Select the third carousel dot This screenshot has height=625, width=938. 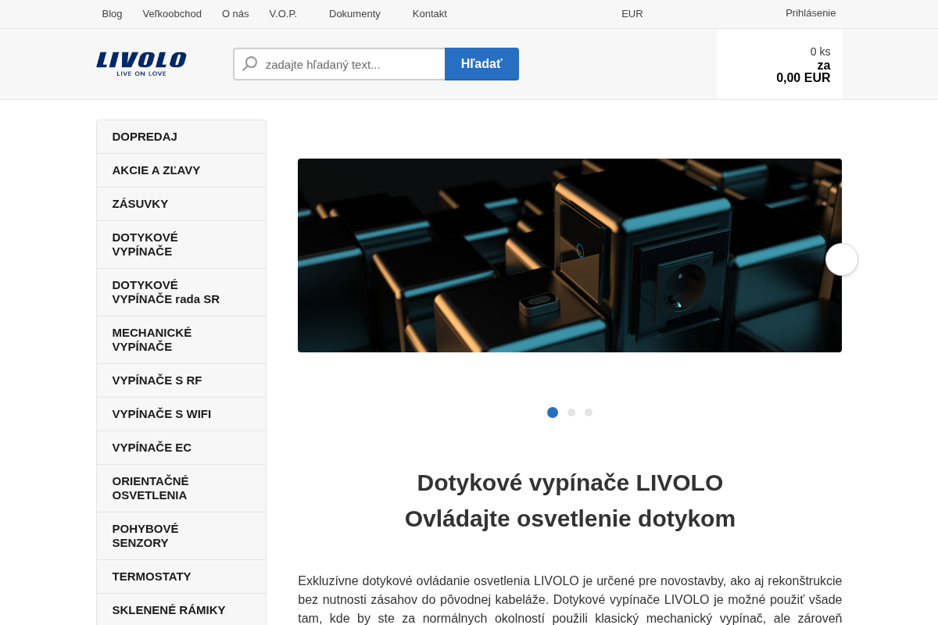coord(589,412)
